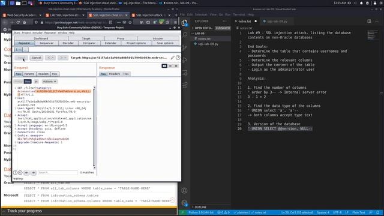Select sqli-lab-09.py in Explorer file list

pyautogui.click(x=208, y=44)
